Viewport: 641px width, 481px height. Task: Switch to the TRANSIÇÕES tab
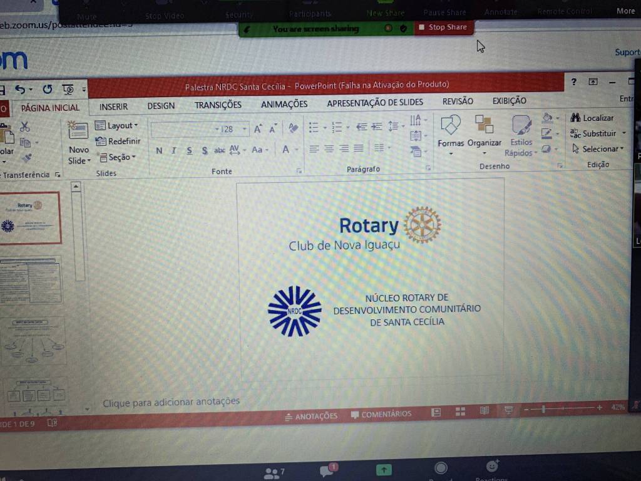pos(217,105)
